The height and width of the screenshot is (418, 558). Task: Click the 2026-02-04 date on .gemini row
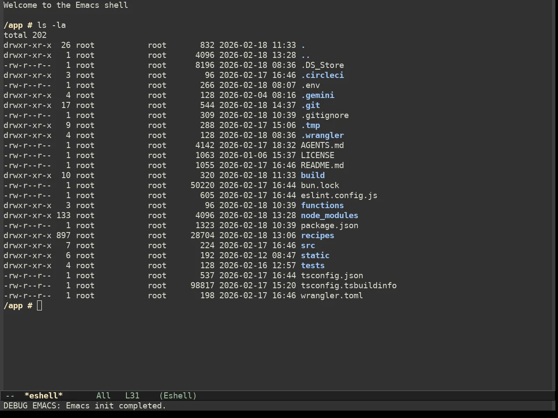(x=243, y=95)
